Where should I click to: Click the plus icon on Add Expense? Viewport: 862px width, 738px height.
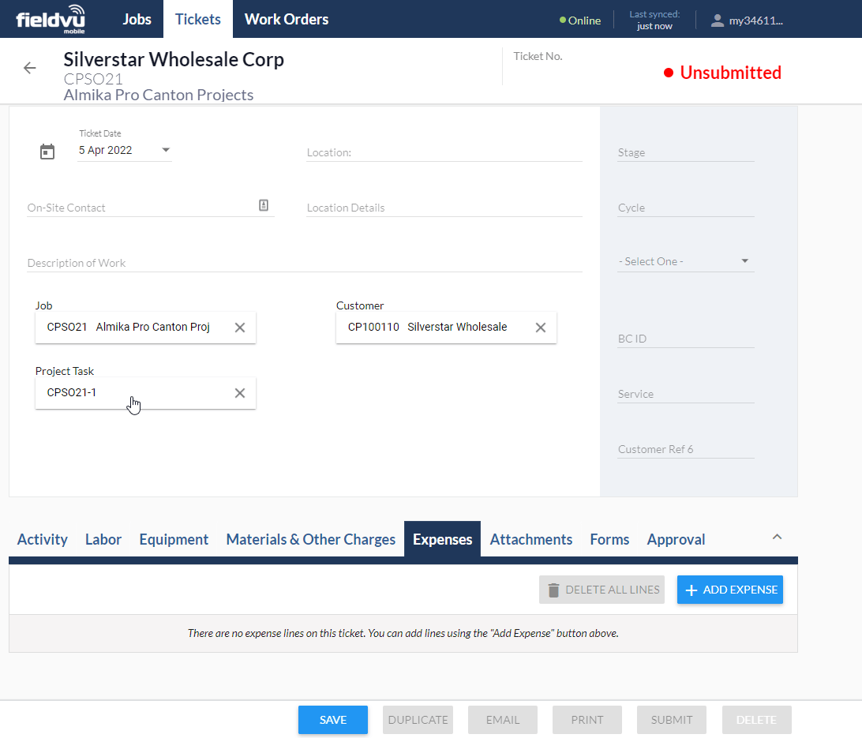pyautogui.click(x=691, y=590)
